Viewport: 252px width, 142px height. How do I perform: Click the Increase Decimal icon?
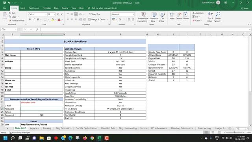point(129,19)
